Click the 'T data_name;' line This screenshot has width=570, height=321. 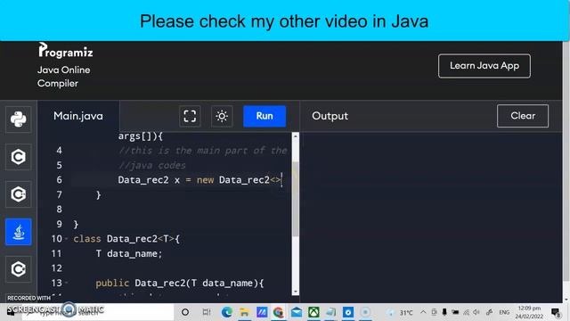[129, 253]
